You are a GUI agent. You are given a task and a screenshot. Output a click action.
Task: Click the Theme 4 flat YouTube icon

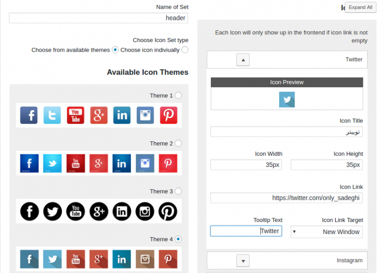[76, 259]
